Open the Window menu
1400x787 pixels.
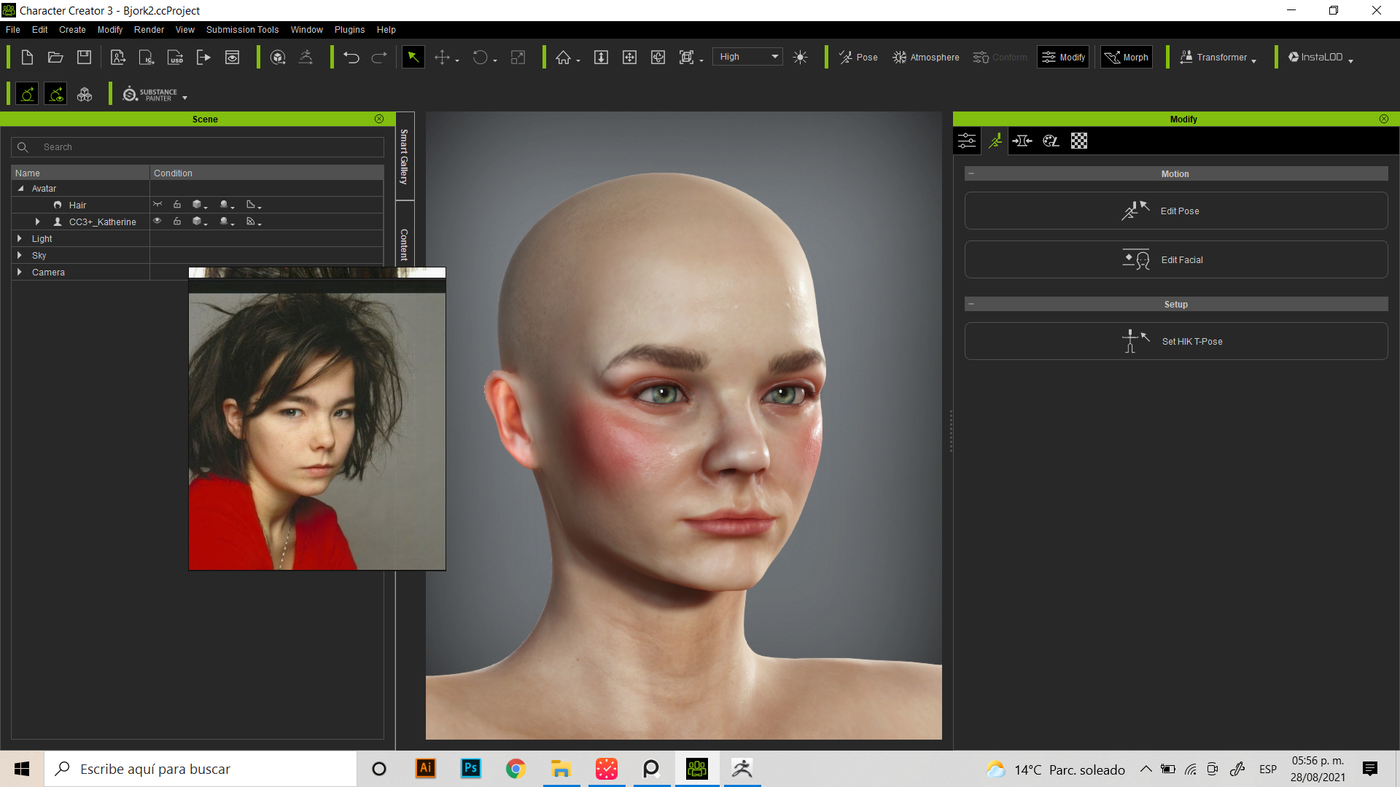pyautogui.click(x=306, y=30)
